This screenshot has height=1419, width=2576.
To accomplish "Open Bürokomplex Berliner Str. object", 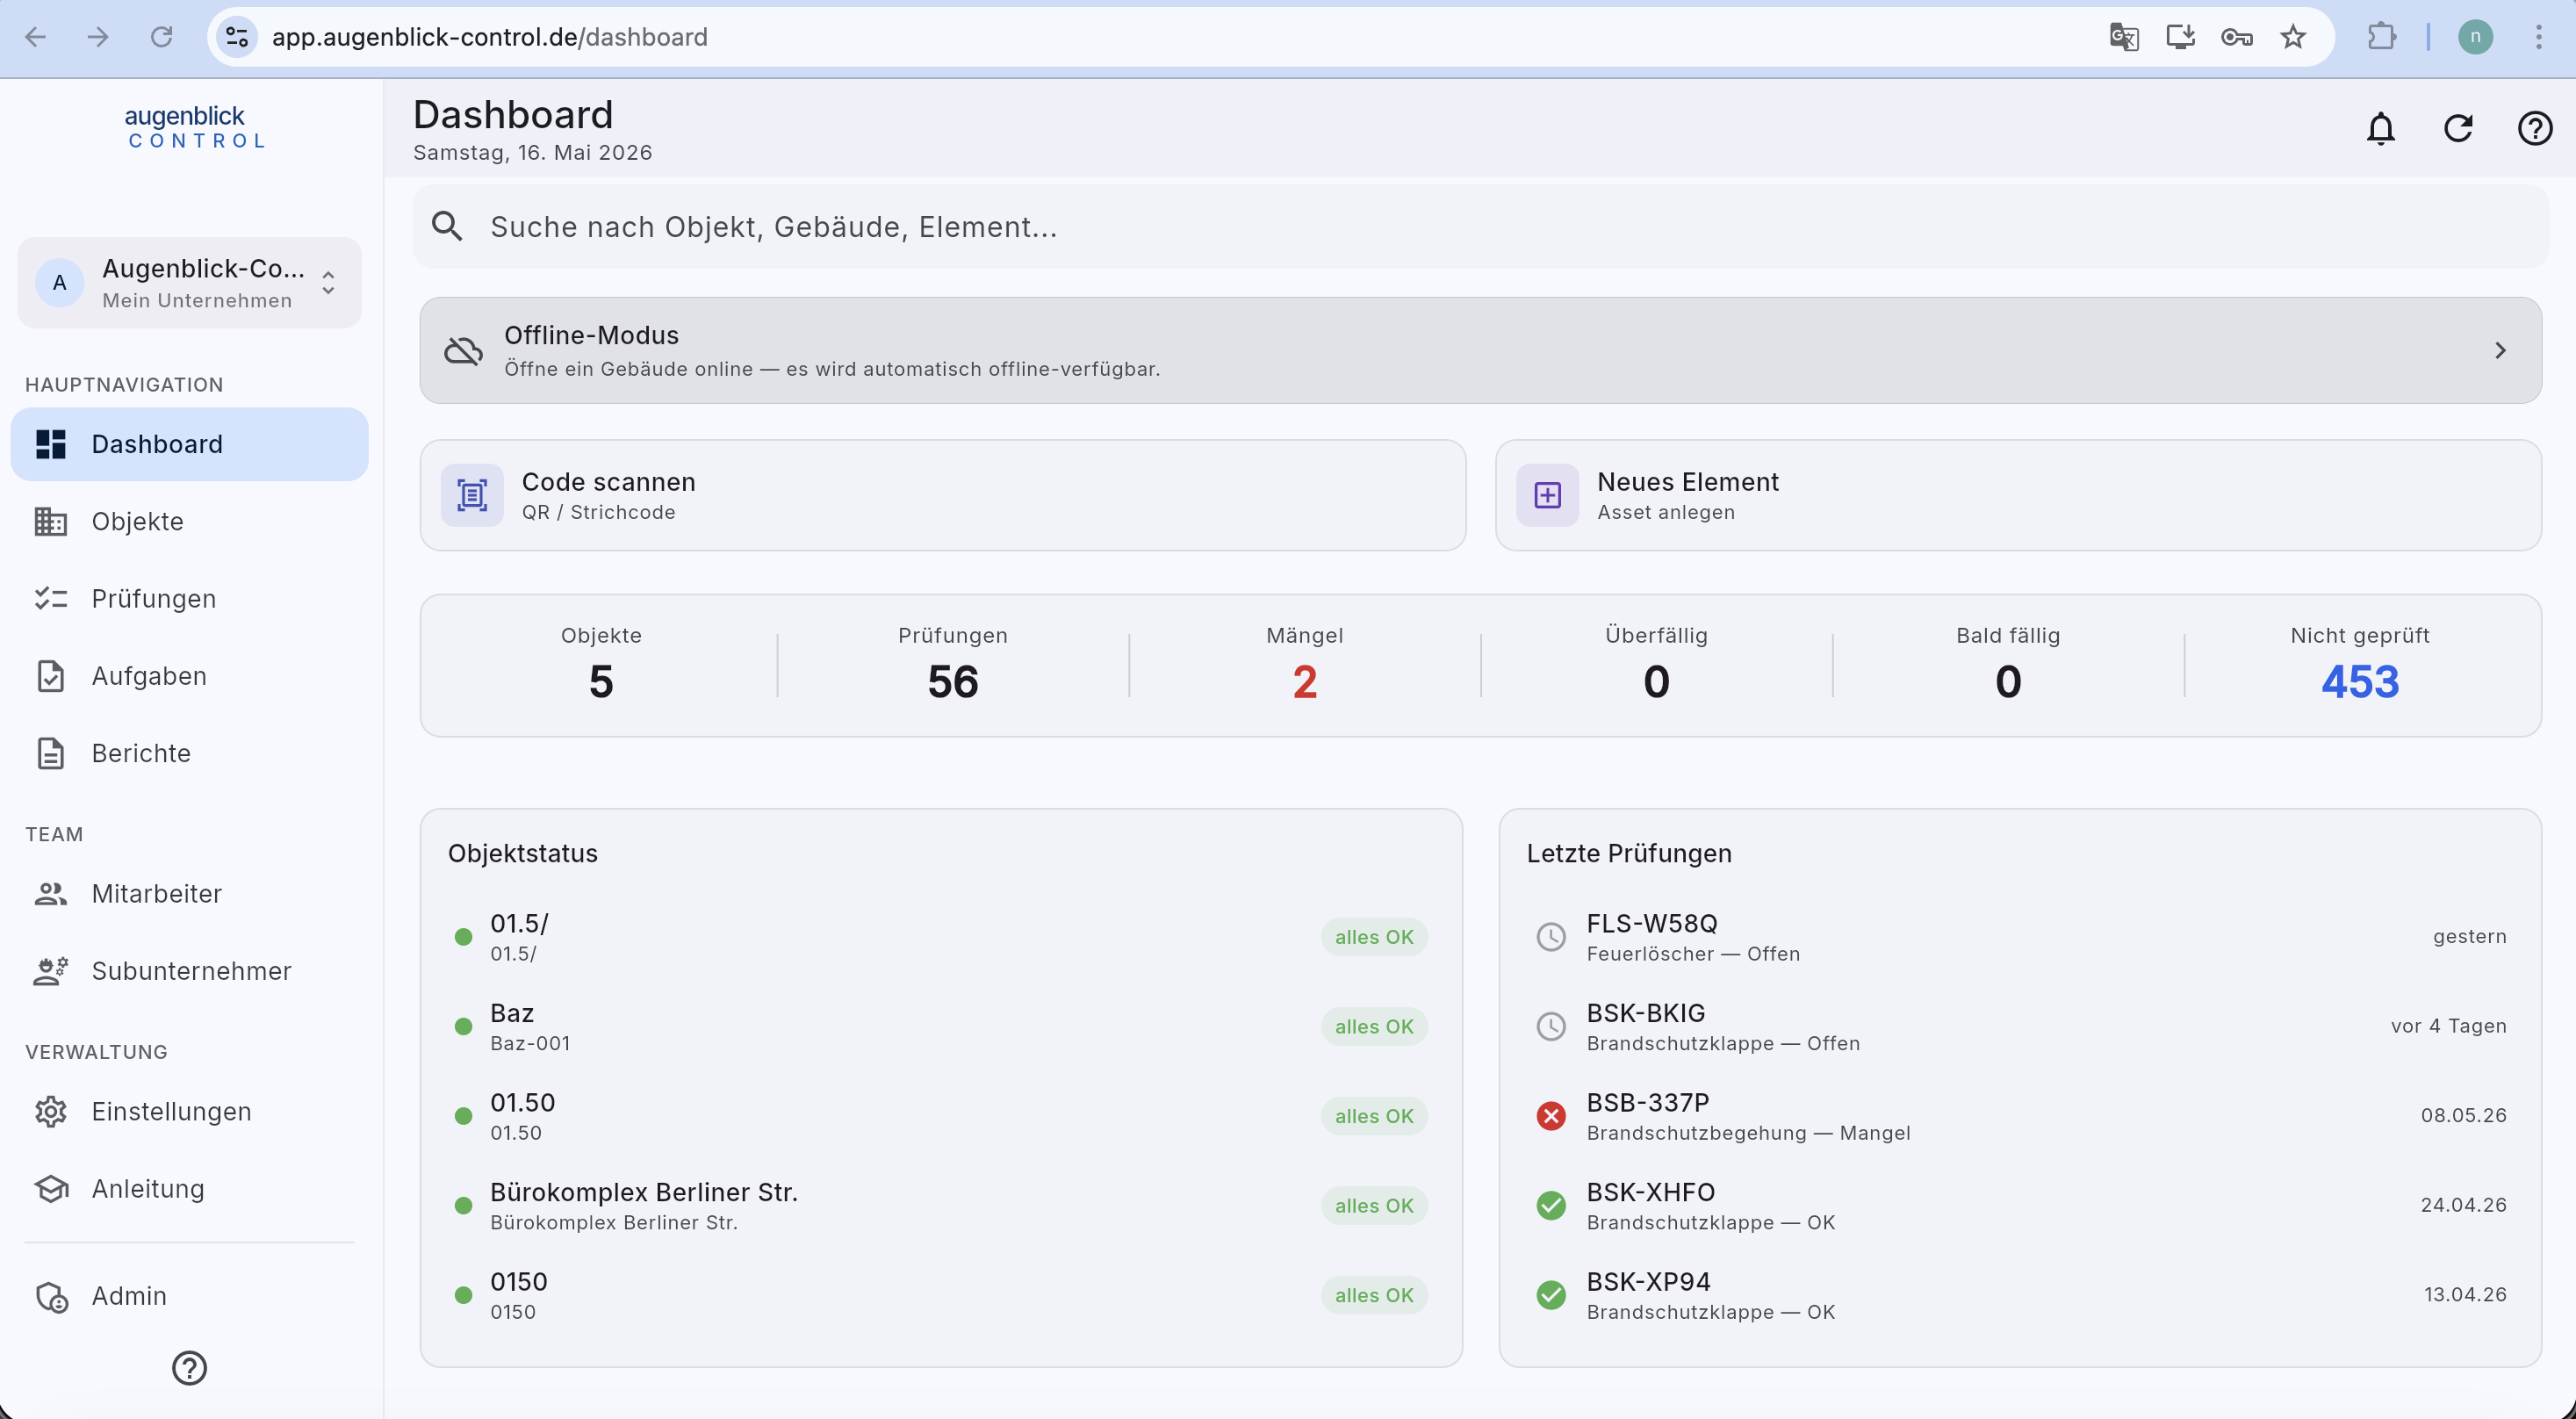I will pos(941,1206).
